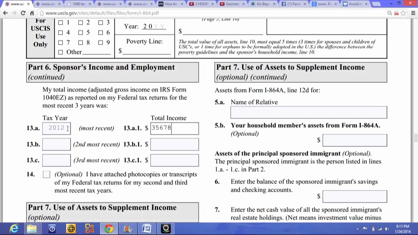This screenshot has width=418, height=235.
Task: Click 13.a.1 Total Income field showing 35678
Action: tap(174, 128)
